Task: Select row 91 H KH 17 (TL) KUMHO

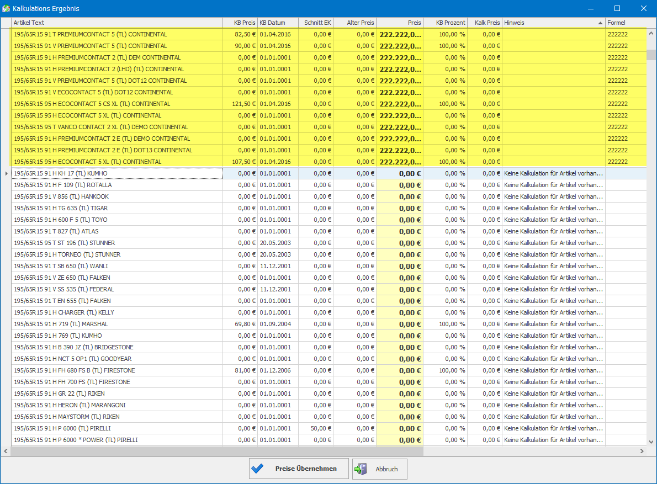Action: coord(329,173)
